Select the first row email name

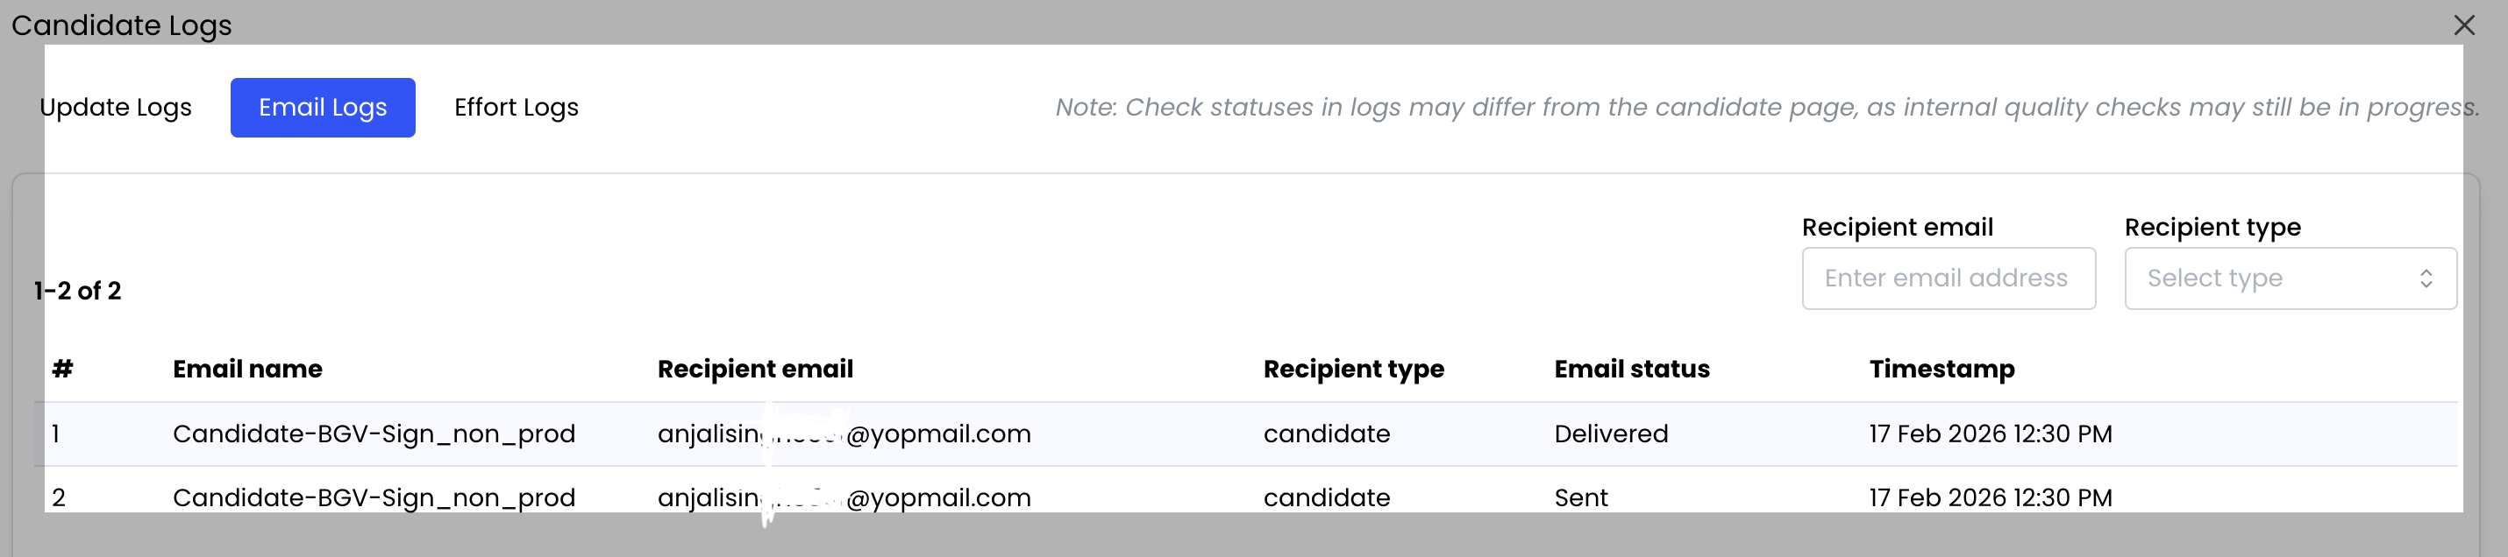click(374, 434)
